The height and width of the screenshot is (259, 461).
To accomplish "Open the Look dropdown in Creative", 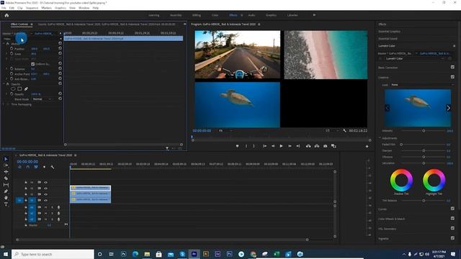I will point(422,85).
